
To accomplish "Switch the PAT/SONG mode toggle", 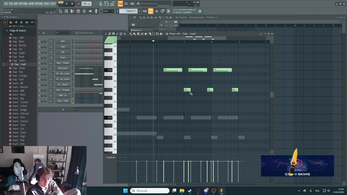I will (x=61, y=4).
